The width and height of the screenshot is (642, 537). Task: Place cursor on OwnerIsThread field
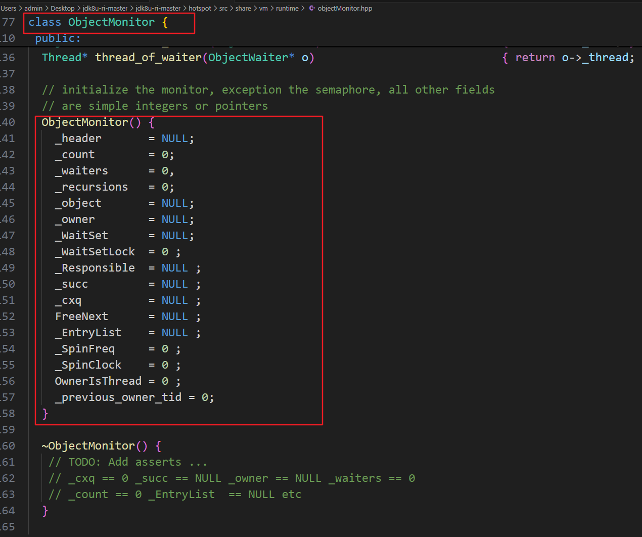coord(98,381)
